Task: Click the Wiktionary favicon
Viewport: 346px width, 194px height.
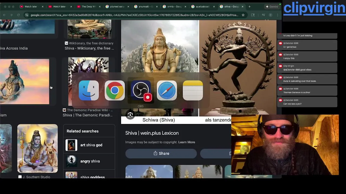Action: 66,43
